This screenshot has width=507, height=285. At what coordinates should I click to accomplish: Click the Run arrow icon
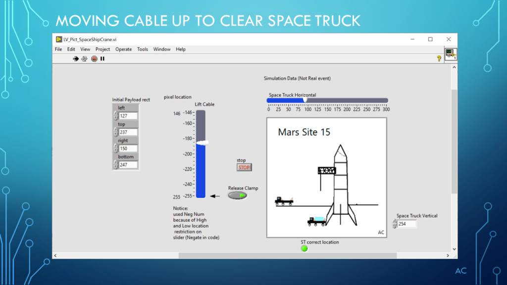pos(76,59)
